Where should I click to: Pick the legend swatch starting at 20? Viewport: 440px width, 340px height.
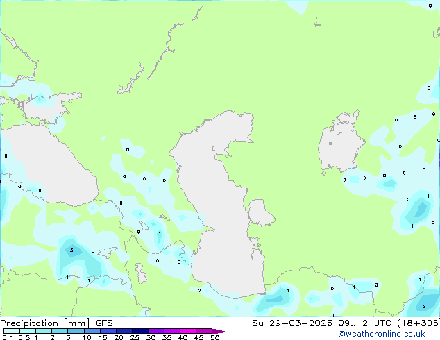point(124,331)
